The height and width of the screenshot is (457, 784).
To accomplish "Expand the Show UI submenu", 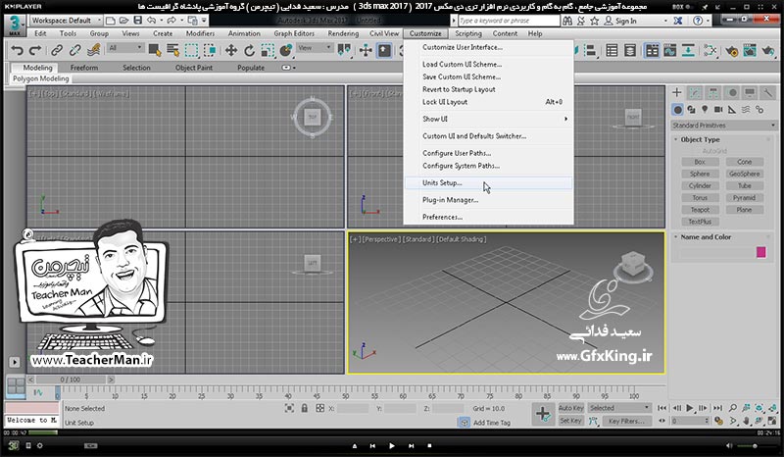I will (488, 119).
